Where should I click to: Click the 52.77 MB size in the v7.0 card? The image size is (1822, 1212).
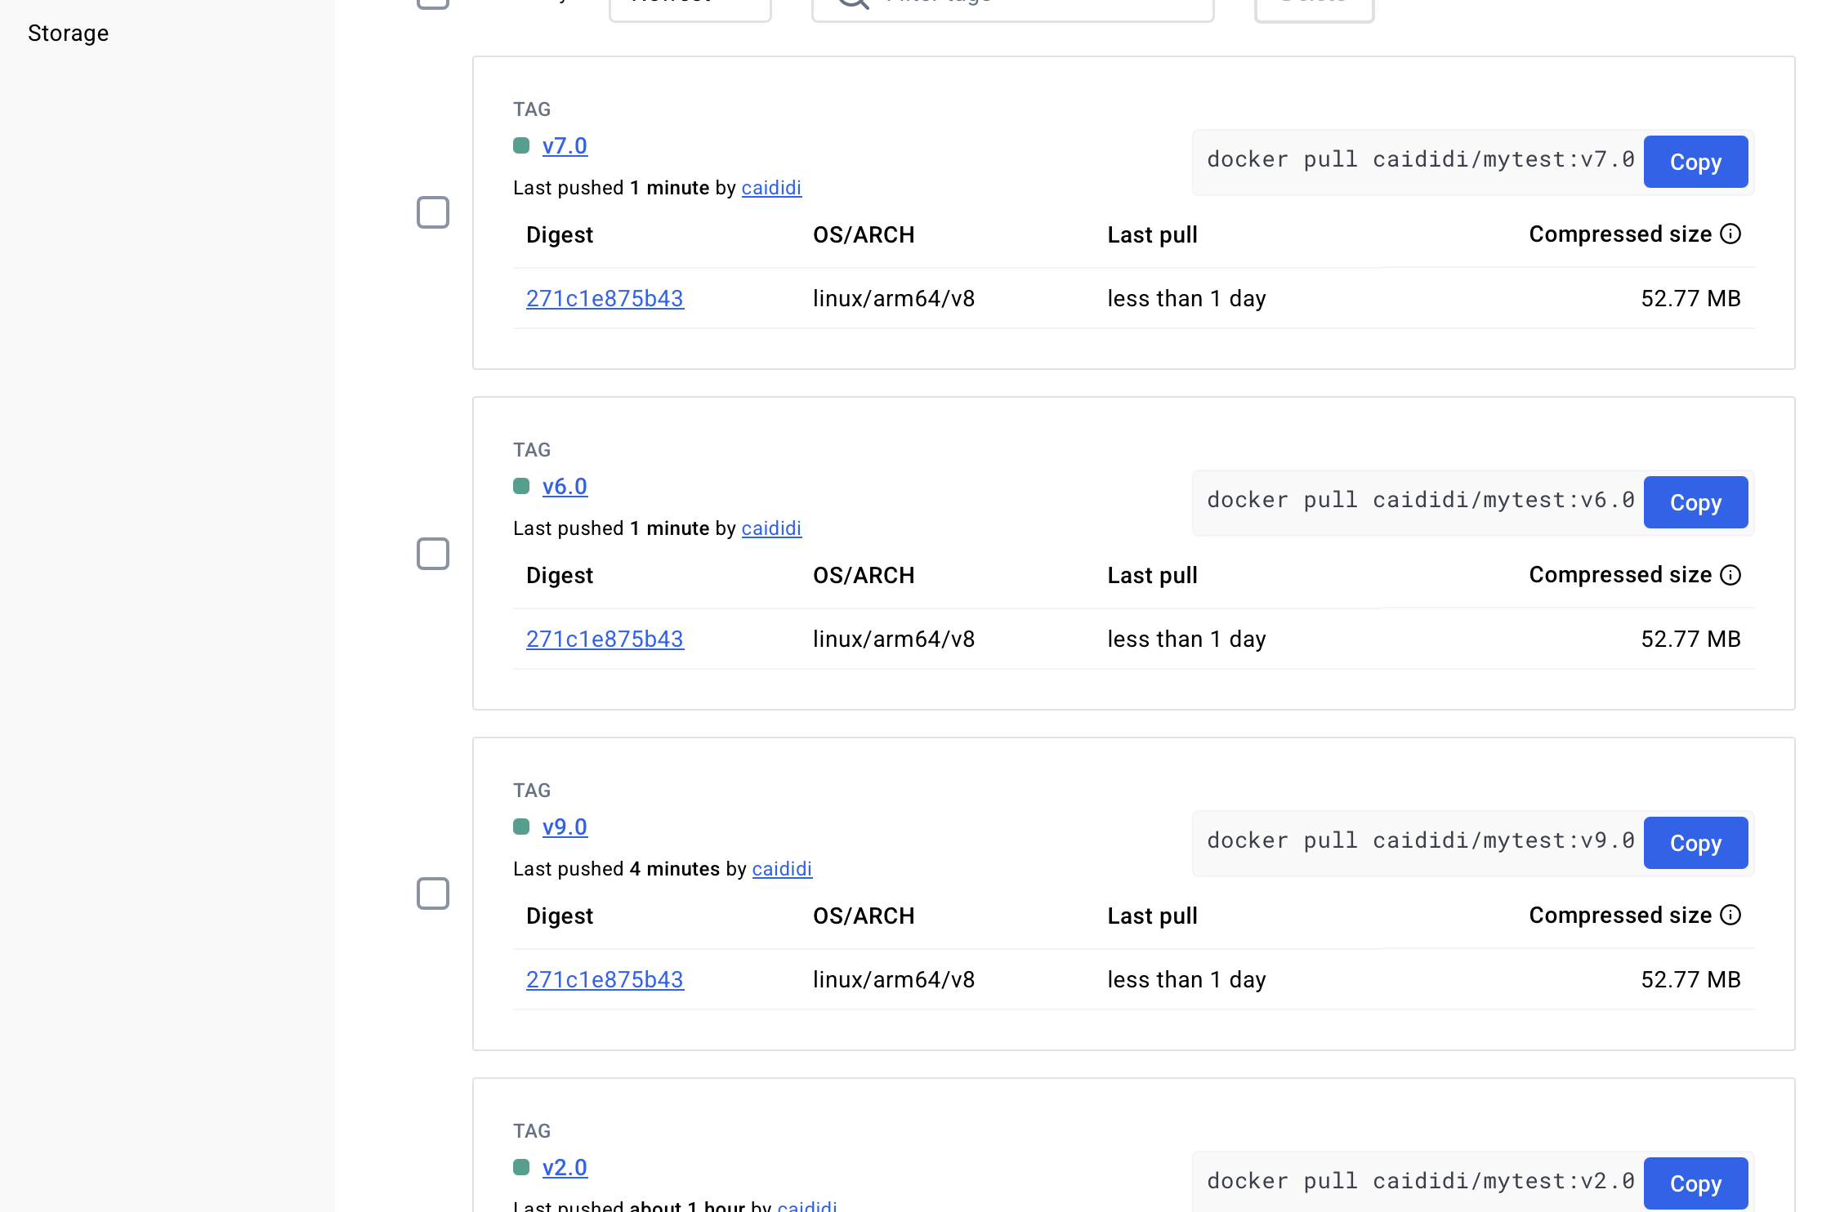(x=1690, y=298)
